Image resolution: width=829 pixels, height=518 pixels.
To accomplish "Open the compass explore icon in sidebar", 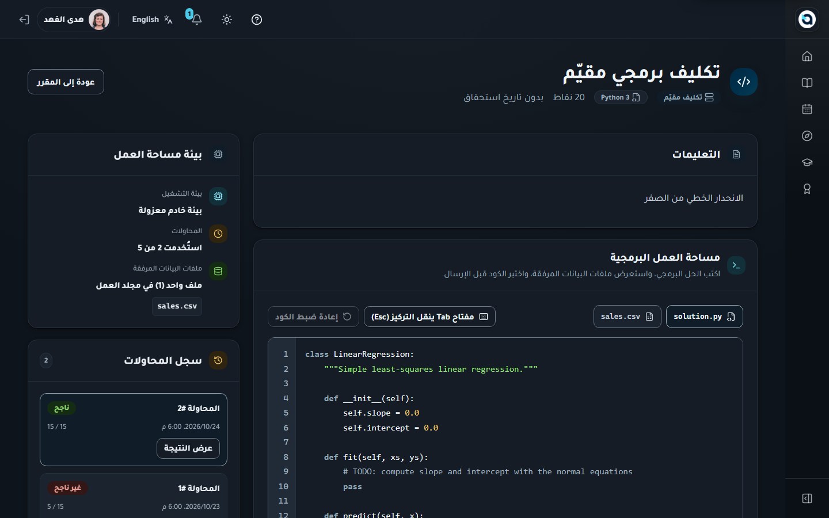I will [807, 136].
